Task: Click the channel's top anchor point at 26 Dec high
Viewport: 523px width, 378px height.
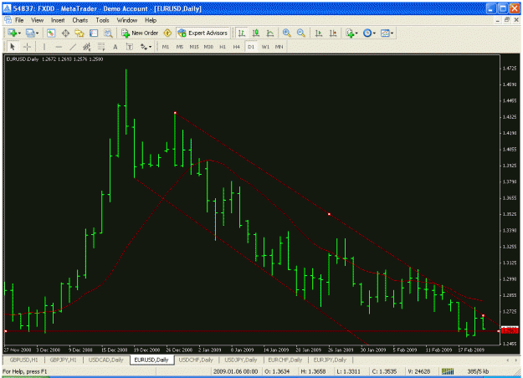Action: pyautogui.click(x=175, y=113)
